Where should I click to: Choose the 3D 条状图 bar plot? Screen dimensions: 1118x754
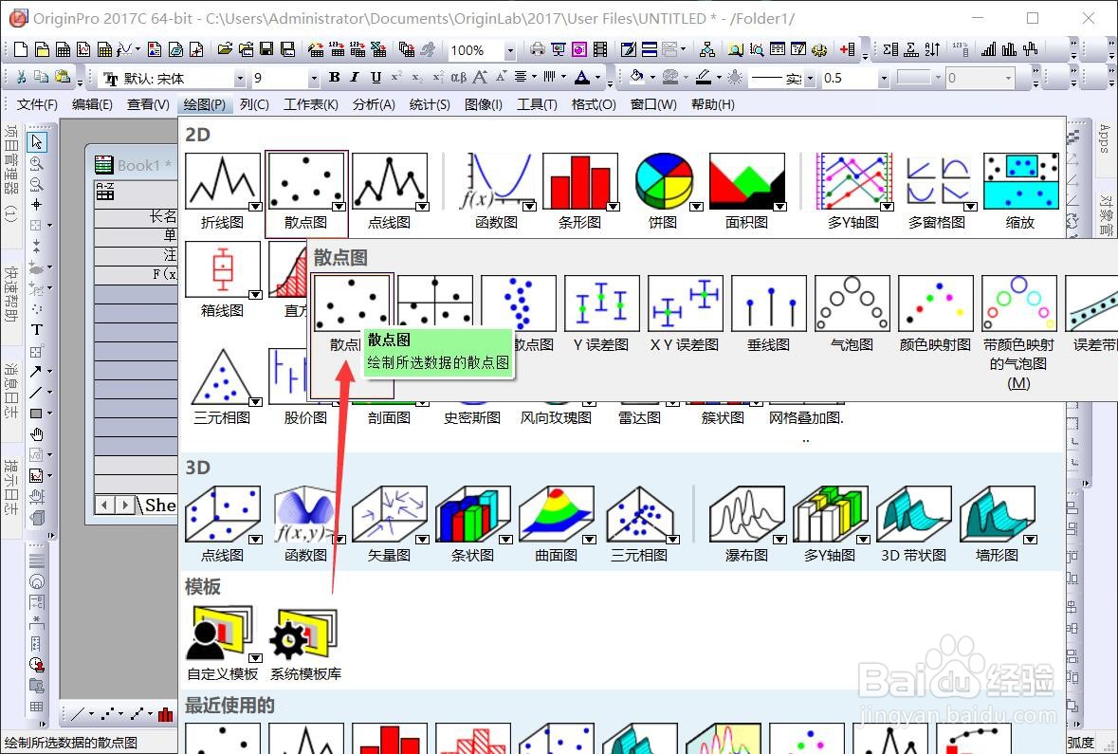pos(473,515)
